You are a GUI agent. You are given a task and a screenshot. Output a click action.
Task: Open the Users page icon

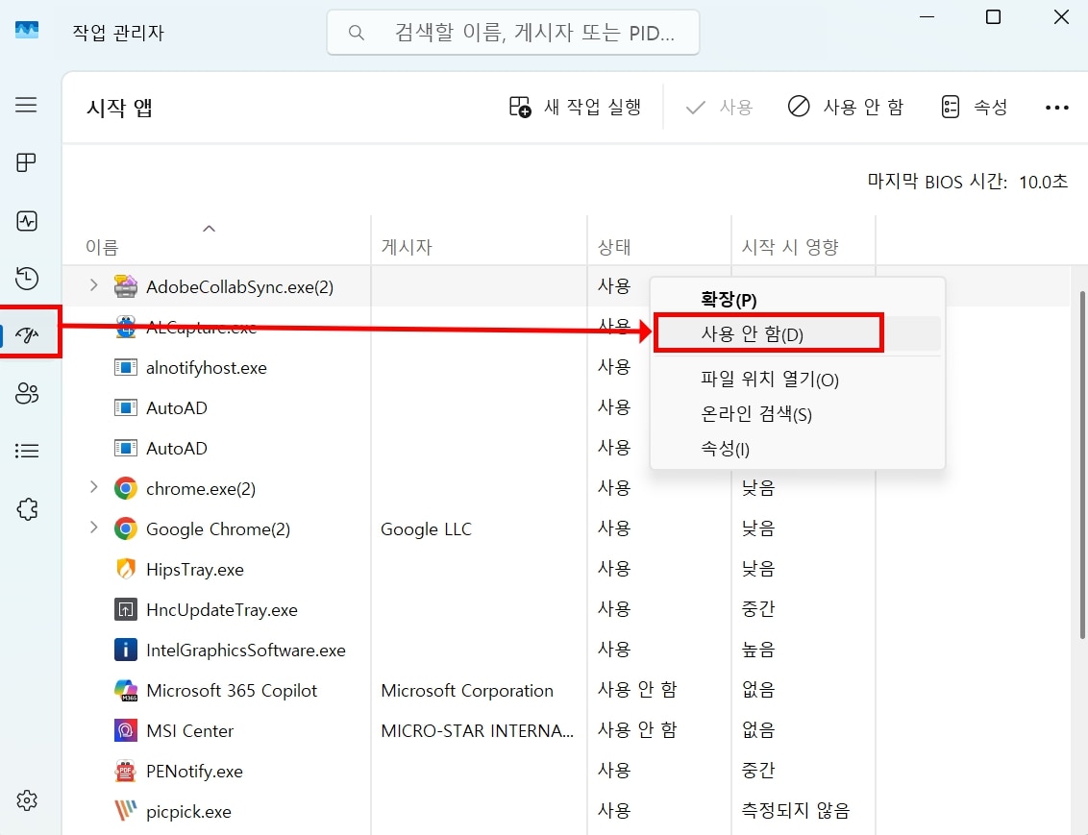pos(27,393)
